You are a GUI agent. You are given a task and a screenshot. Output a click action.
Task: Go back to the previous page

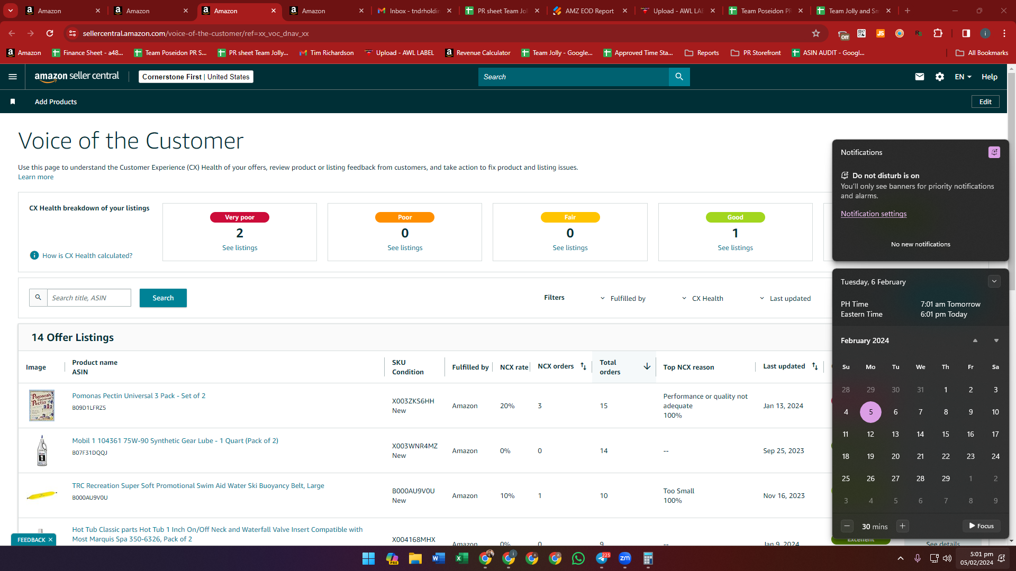tap(12, 33)
